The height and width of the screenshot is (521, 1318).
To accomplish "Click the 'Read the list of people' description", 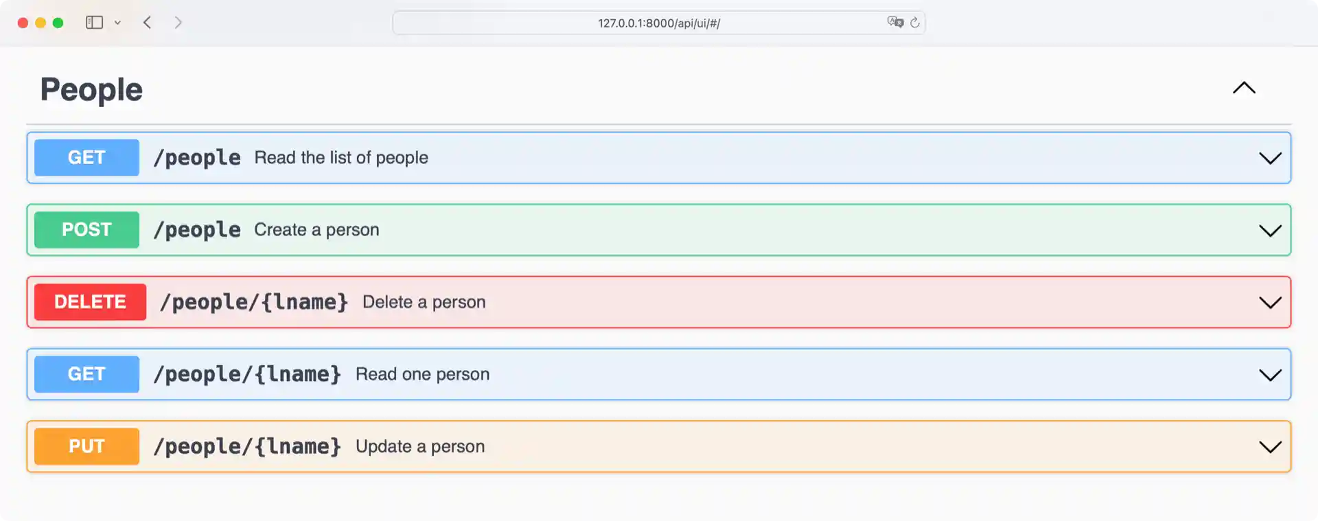I will [x=341, y=158].
